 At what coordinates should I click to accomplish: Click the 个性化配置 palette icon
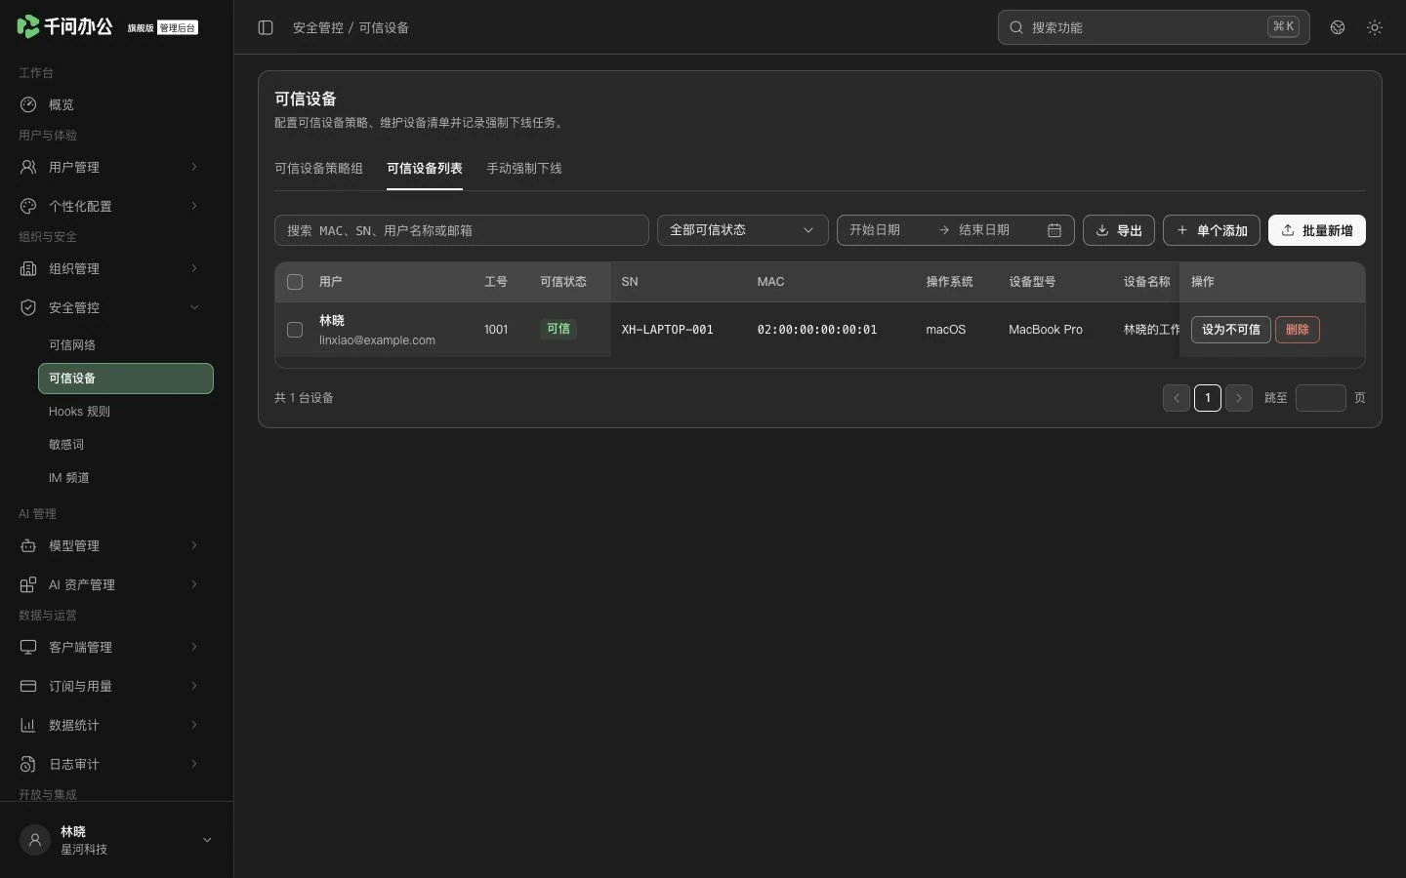[x=28, y=206]
